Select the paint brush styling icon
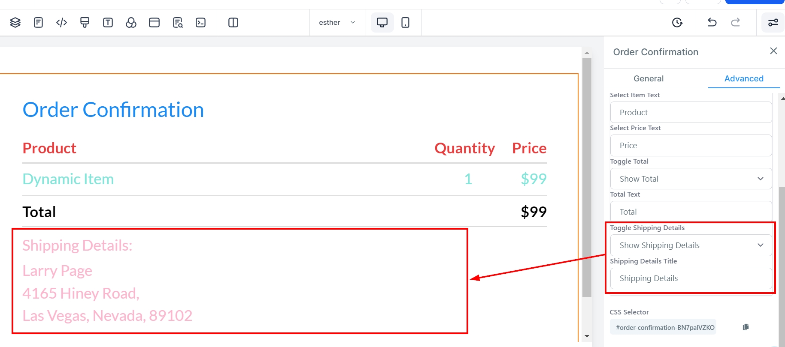The height and width of the screenshot is (347, 785). [85, 23]
